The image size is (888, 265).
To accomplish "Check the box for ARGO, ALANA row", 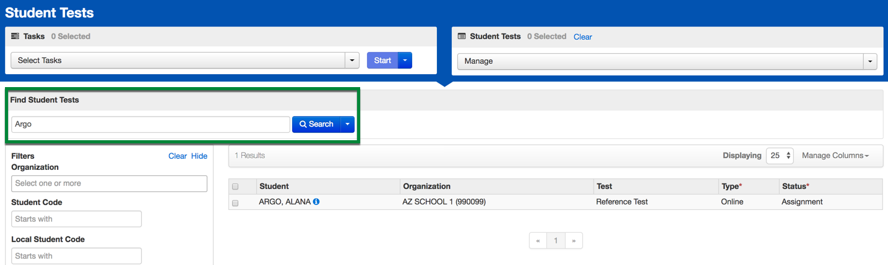I will click(x=235, y=203).
